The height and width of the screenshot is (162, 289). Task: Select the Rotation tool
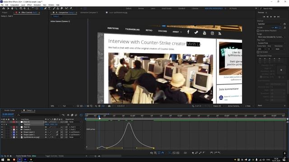click(x=33, y=9)
